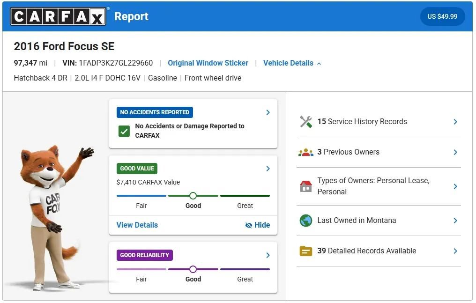Viewport: 476px width, 303px height.
Task: Click the Report header text
Action: [x=131, y=16]
